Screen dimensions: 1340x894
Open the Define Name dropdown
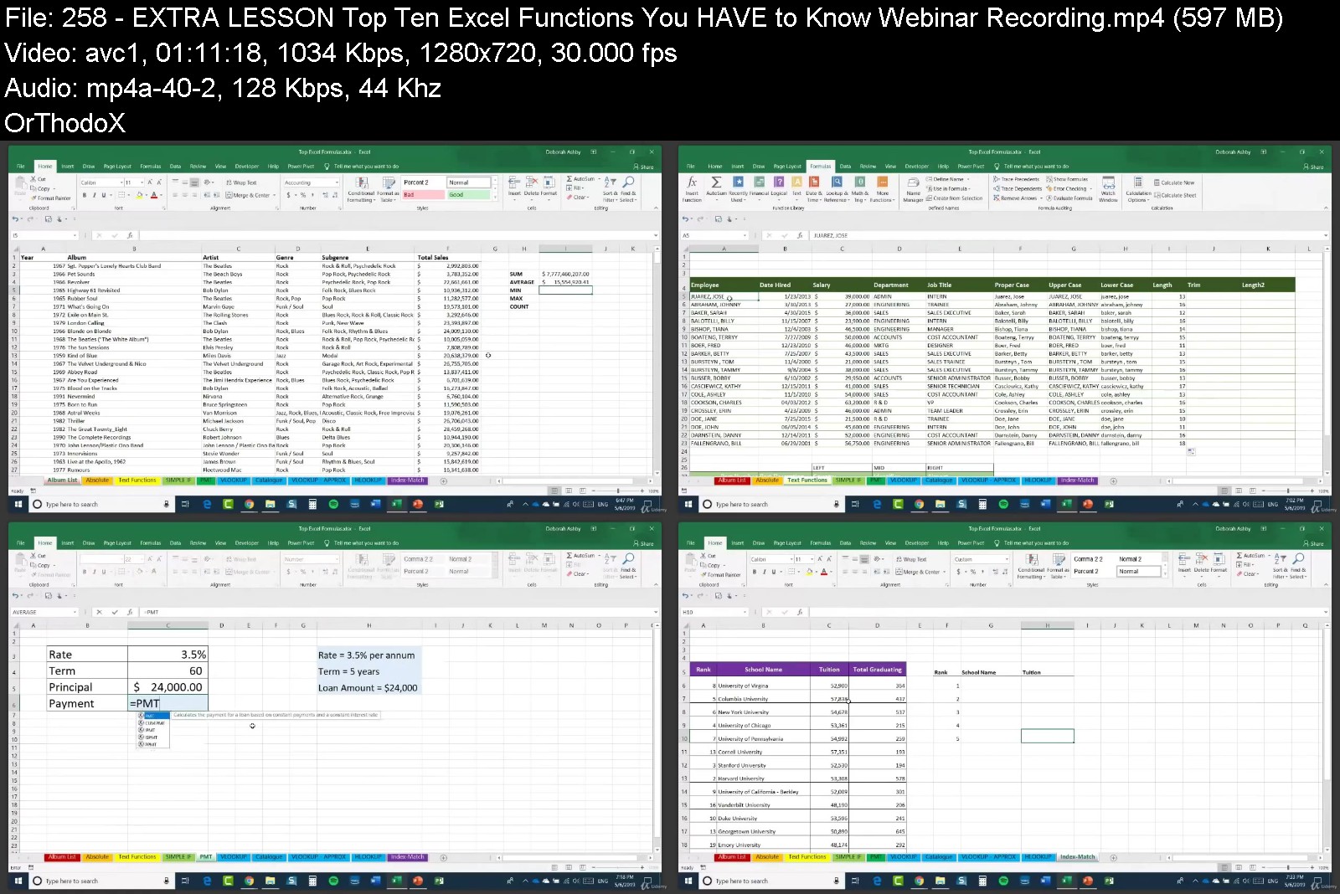967,179
